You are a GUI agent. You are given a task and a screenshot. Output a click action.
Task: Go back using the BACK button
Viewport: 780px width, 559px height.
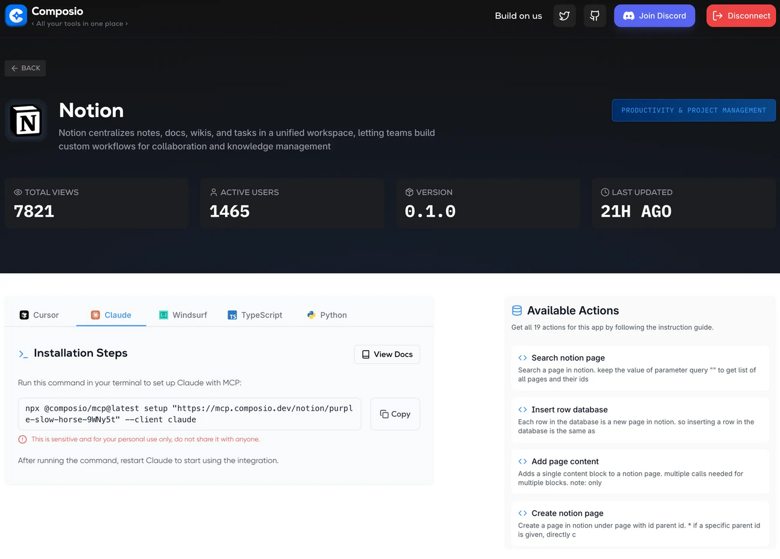pyautogui.click(x=25, y=68)
